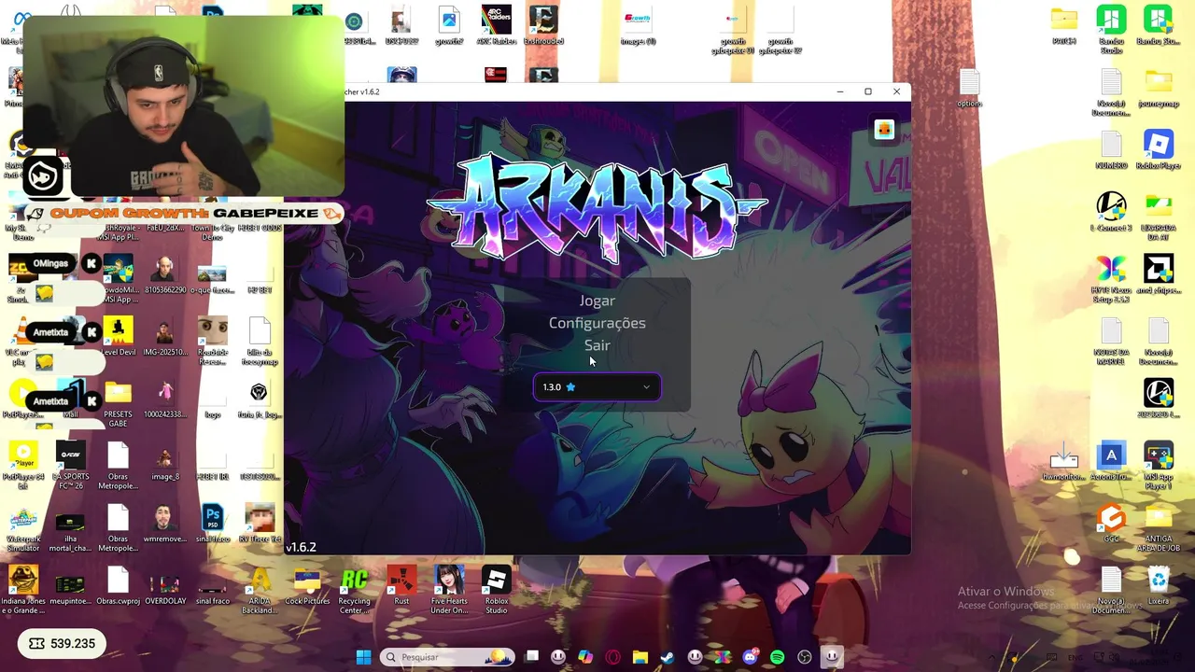Click the launcher version label v1.6.2
Image resolution: width=1195 pixels, height=672 pixels.
[301, 547]
